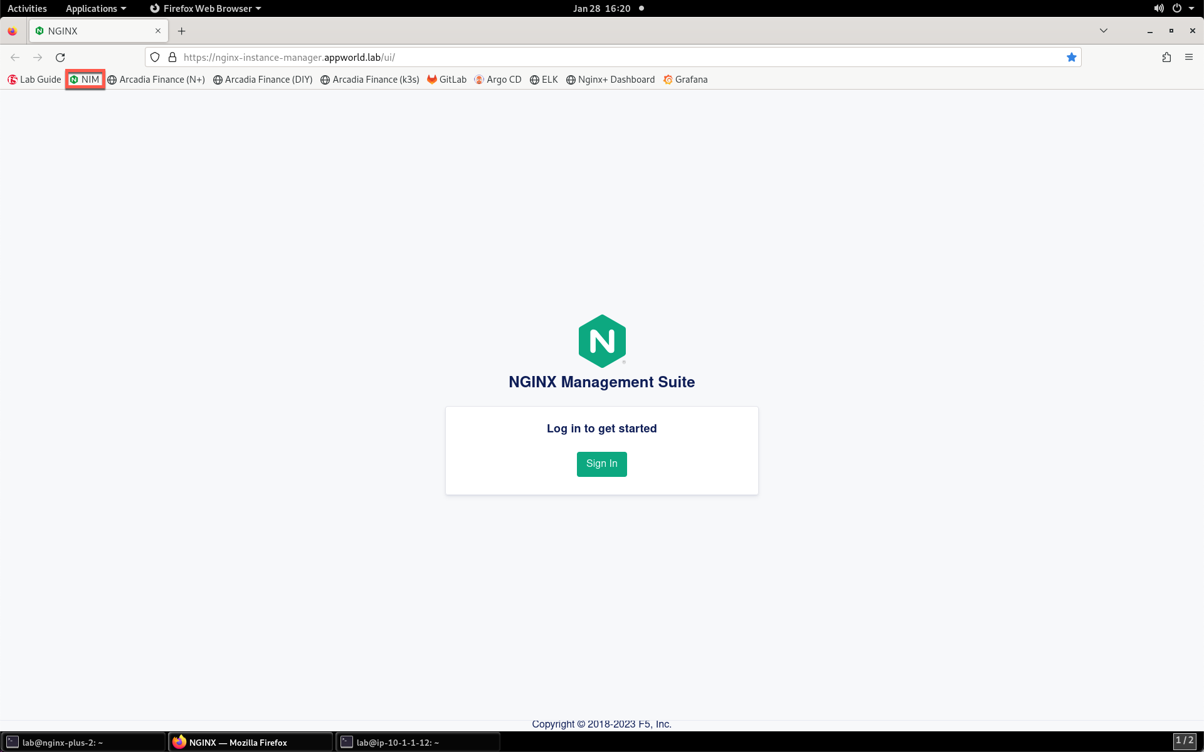Open the power system menu
This screenshot has width=1204, height=752.
(1183, 8)
